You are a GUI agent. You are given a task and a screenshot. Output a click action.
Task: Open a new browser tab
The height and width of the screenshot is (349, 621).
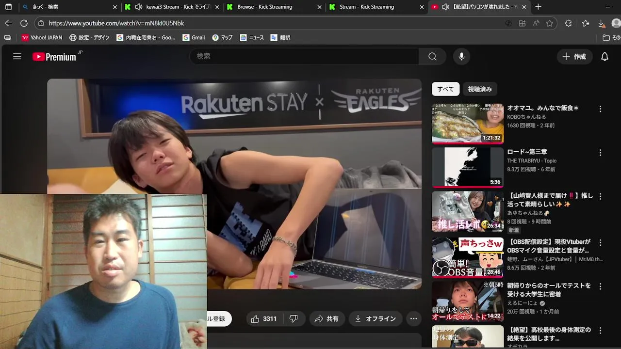[538, 7]
